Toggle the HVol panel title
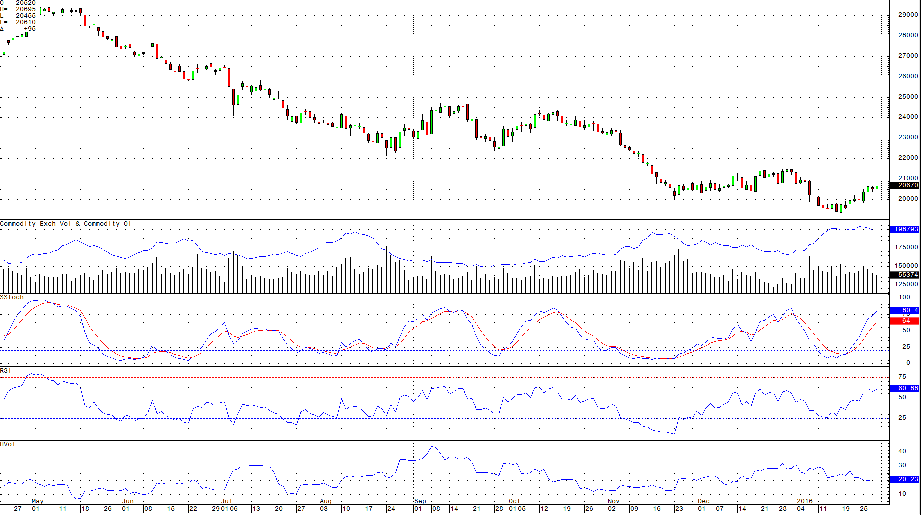Image resolution: width=921 pixels, height=515 pixels. 7,444
